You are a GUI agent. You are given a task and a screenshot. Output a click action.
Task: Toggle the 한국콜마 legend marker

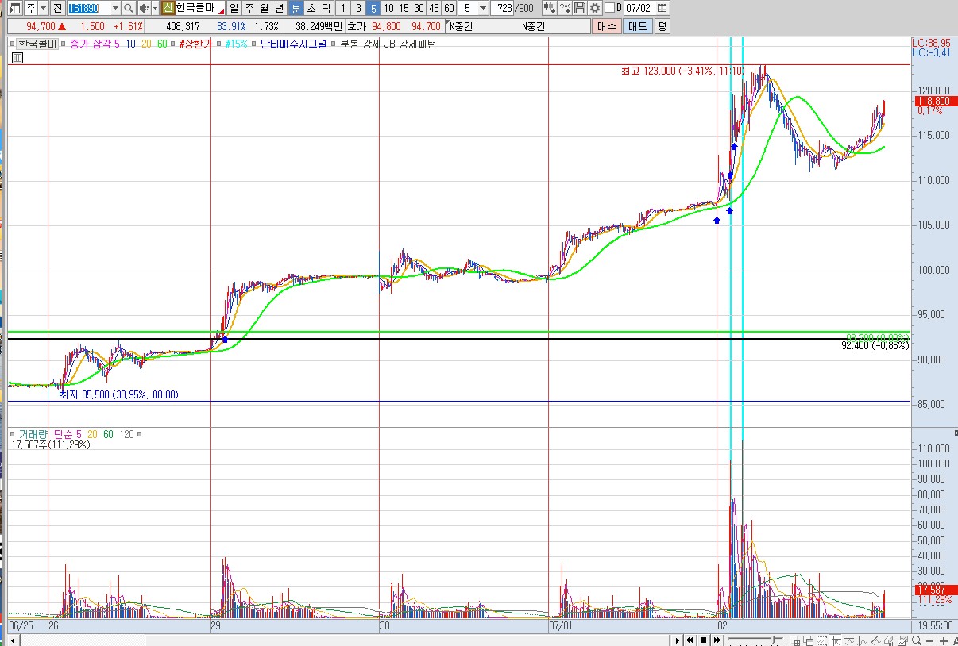click(x=13, y=44)
